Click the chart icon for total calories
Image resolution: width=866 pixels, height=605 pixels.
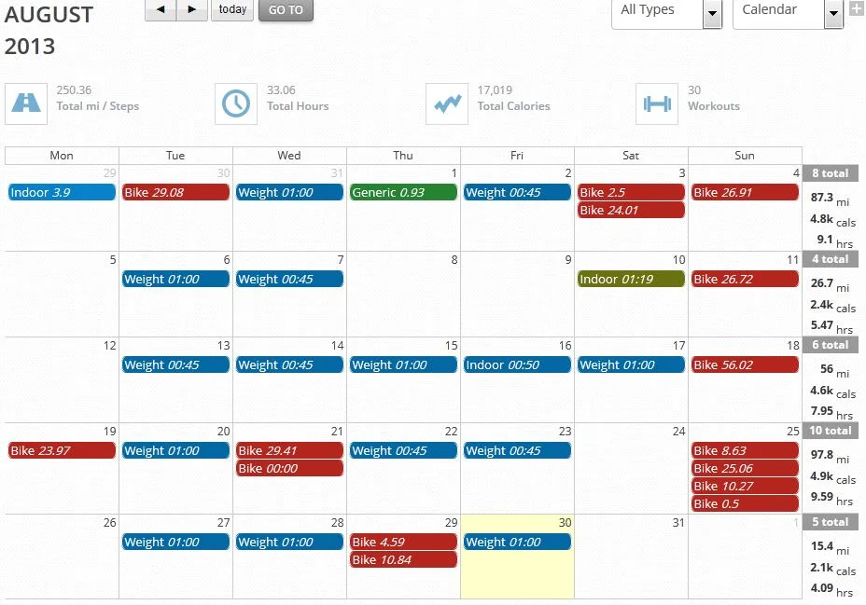pyautogui.click(x=447, y=103)
